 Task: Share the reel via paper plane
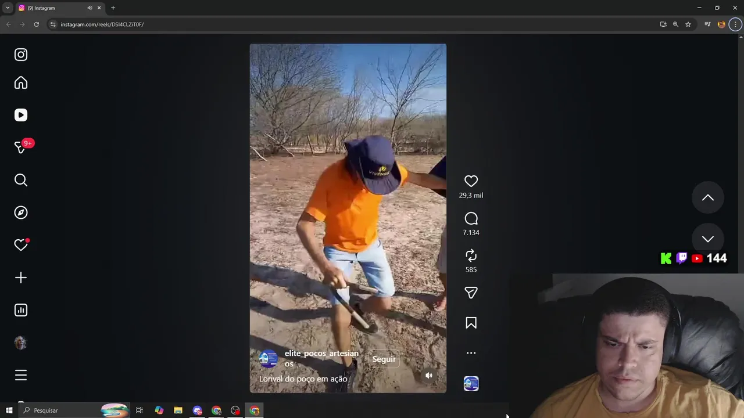coord(471,293)
